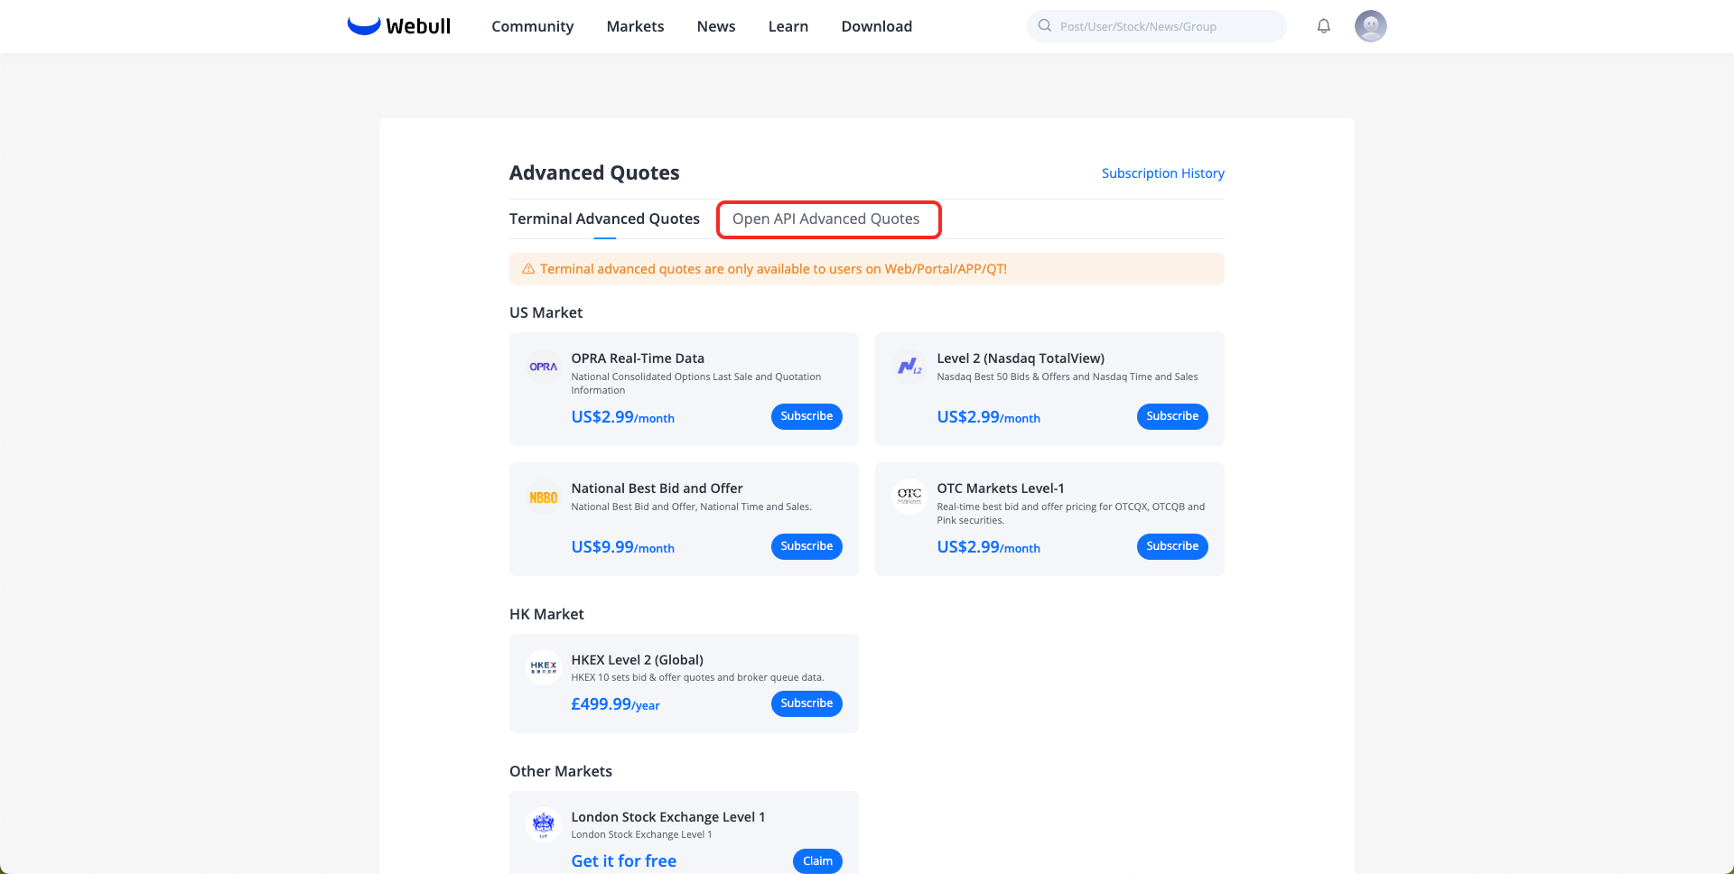Image resolution: width=1734 pixels, height=874 pixels.
Task: Switch to Open API Advanced Quotes tab
Action: [826, 219]
